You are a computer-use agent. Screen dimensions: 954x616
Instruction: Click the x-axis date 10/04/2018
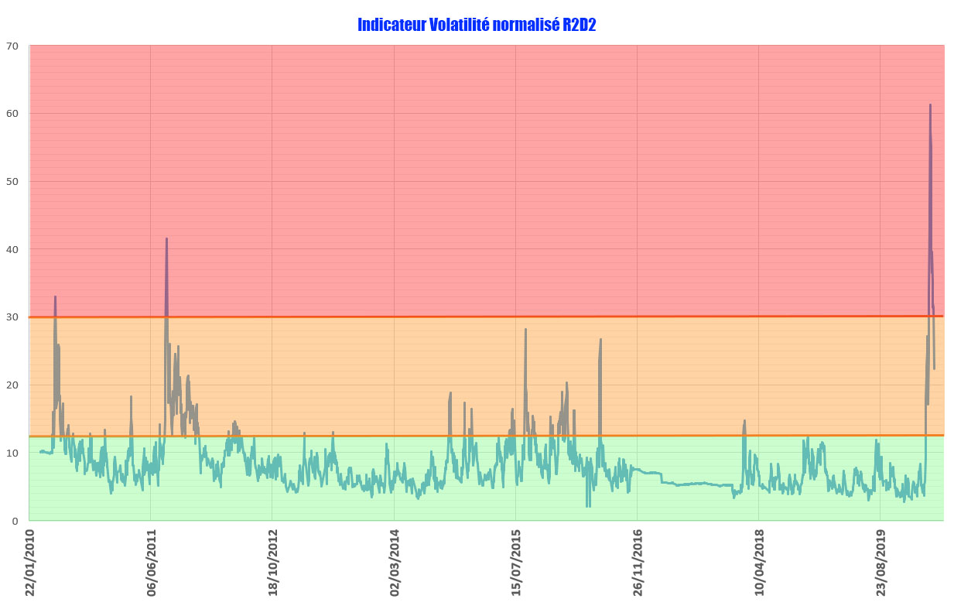(761, 563)
